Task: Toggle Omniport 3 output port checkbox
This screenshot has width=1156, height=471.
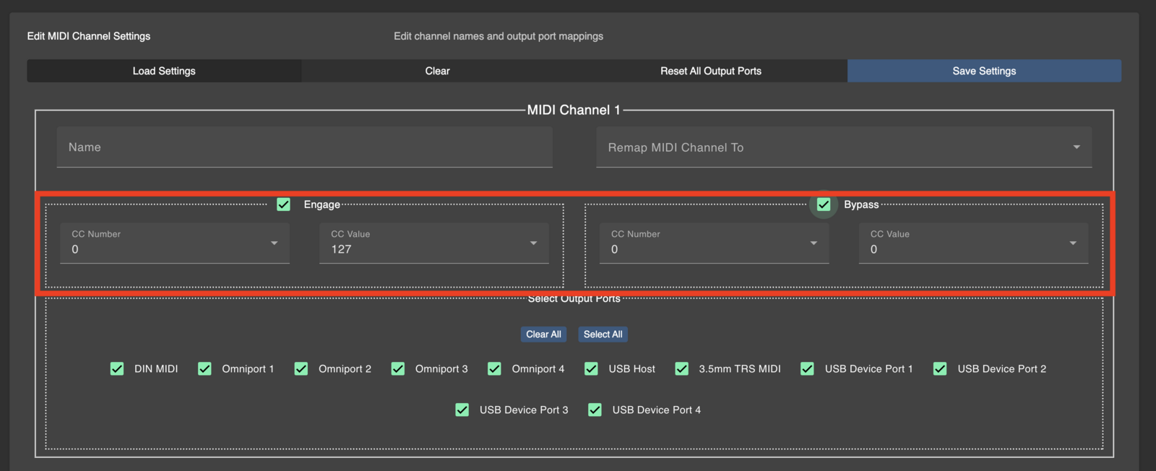Action: coord(398,369)
